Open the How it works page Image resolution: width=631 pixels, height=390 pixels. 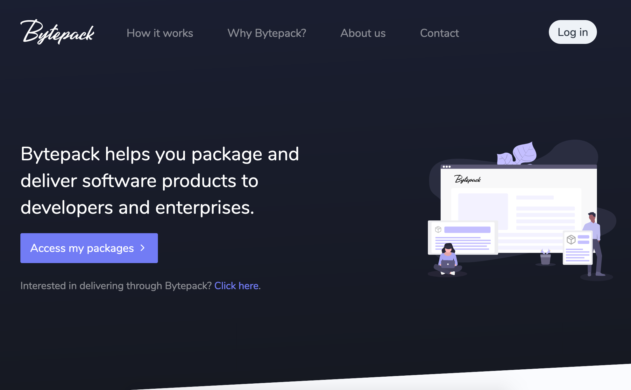point(160,33)
